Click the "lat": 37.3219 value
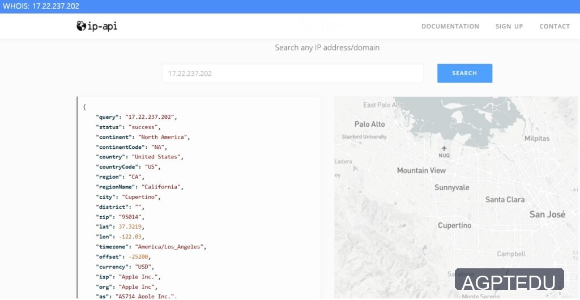This screenshot has width=580, height=300. tap(131, 227)
